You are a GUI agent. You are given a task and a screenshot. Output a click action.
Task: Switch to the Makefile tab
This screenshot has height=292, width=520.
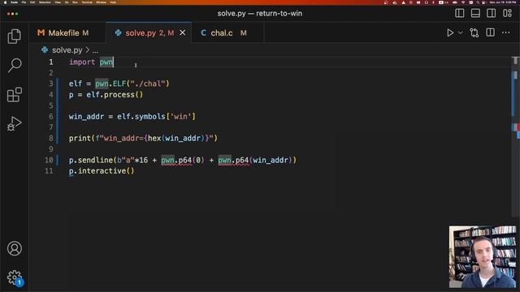point(67,32)
